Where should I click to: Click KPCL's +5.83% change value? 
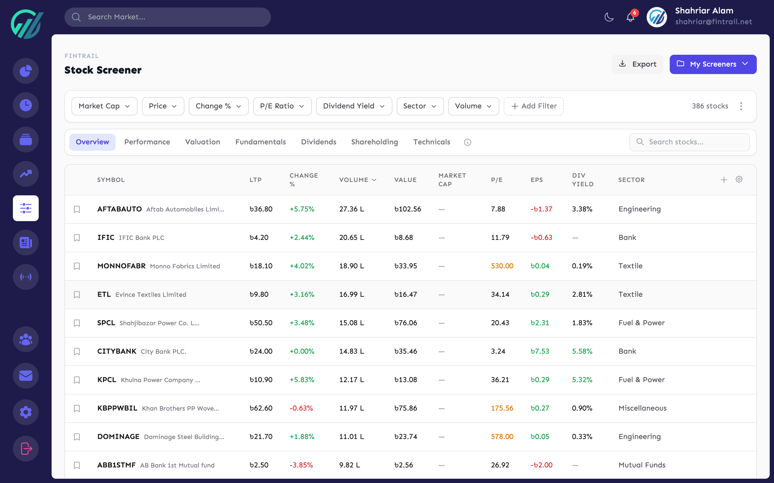tap(302, 379)
